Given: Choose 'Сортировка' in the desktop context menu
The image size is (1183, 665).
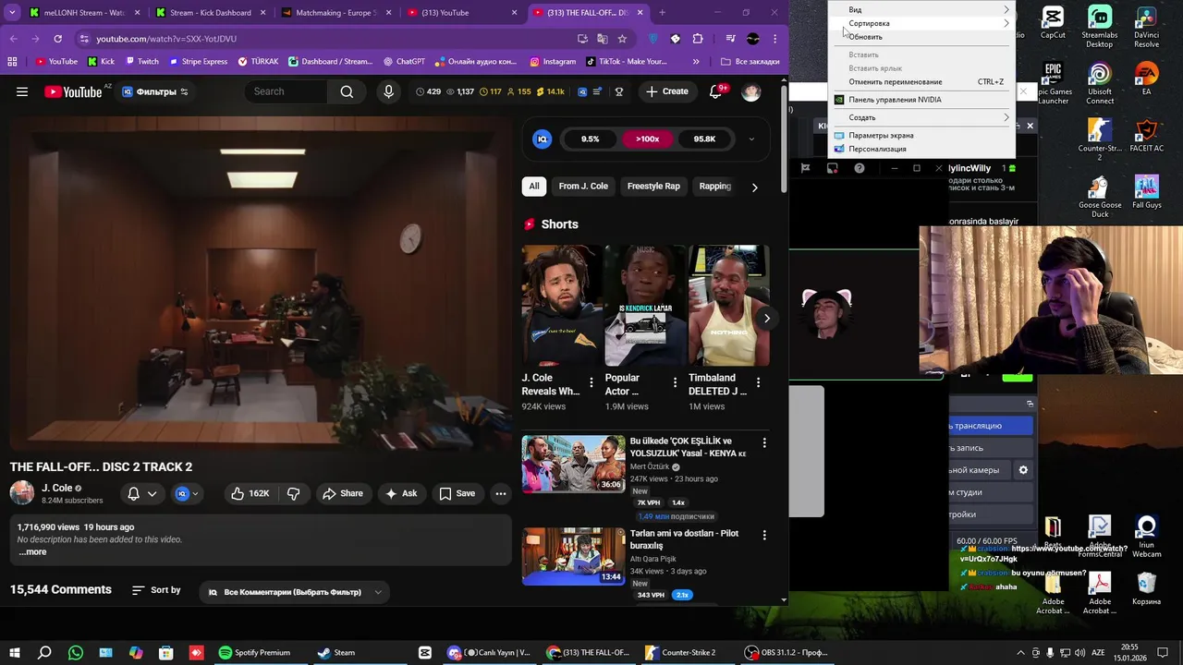Looking at the screenshot, I should pos(921,23).
